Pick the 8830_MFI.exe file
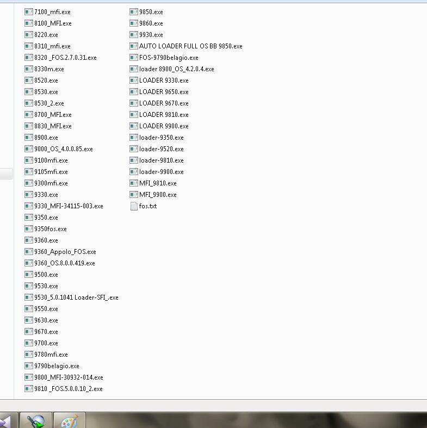Image resolution: width=427 pixels, height=428 pixels. [53, 126]
